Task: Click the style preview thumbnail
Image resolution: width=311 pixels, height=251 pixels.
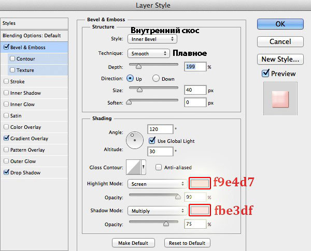Action: (x=280, y=99)
